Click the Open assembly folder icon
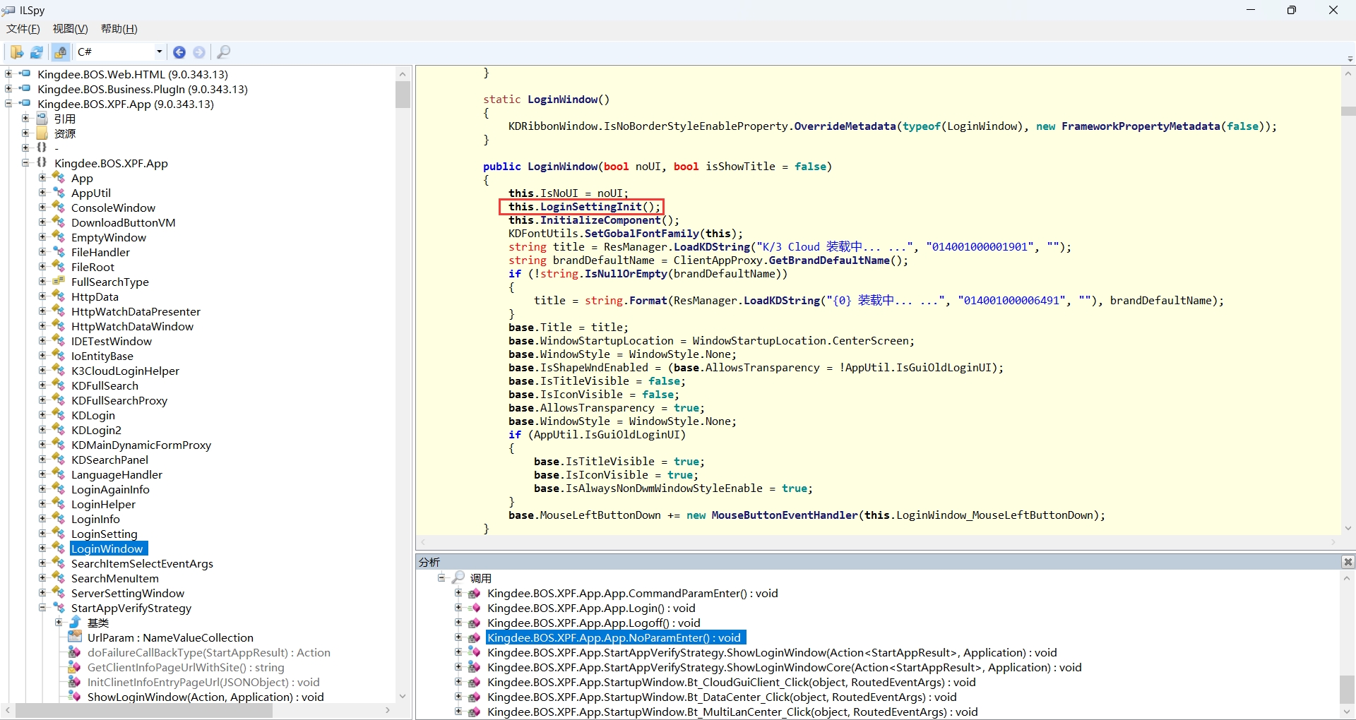Image resolution: width=1356 pixels, height=720 pixels. click(x=16, y=52)
